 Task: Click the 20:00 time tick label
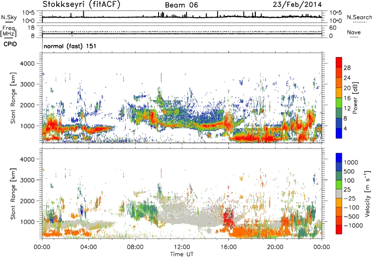(x=275, y=247)
